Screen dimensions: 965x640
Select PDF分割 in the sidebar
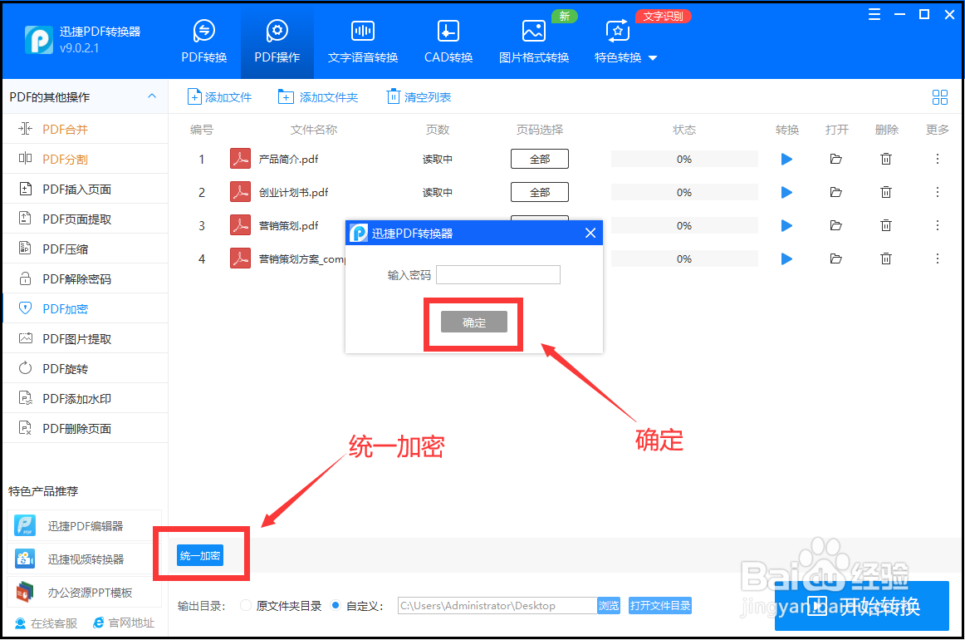click(85, 159)
